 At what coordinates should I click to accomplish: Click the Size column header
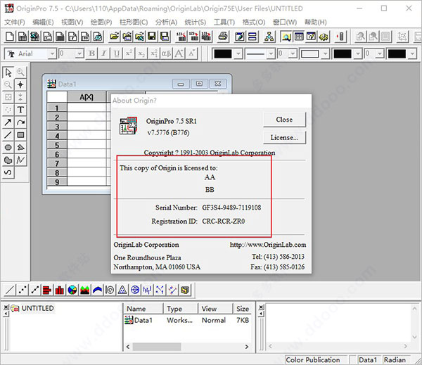(x=243, y=309)
